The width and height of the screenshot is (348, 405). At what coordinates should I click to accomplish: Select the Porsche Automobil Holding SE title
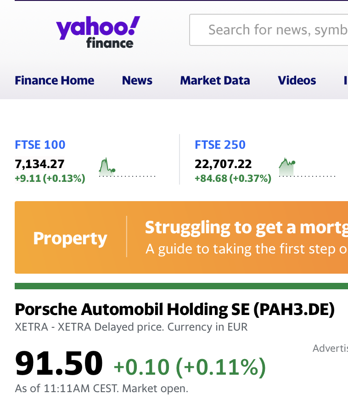175,309
